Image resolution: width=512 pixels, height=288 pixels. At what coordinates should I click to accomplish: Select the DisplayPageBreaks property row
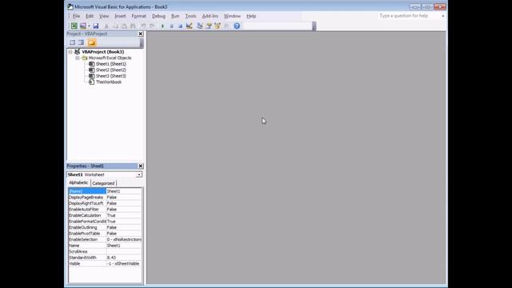point(105,198)
